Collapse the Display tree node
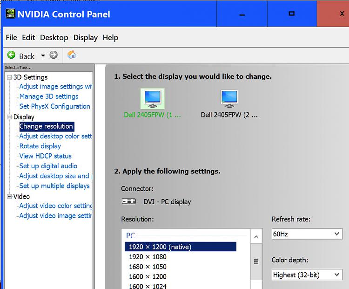The width and height of the screenshot is (349, 289). click(9, 117)
